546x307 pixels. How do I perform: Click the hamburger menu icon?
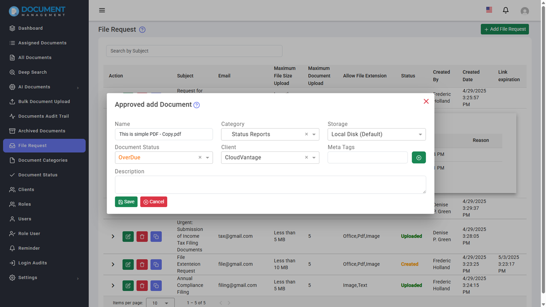click(102, 10)
